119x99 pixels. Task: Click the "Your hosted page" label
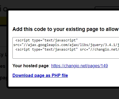coord(31,66)
